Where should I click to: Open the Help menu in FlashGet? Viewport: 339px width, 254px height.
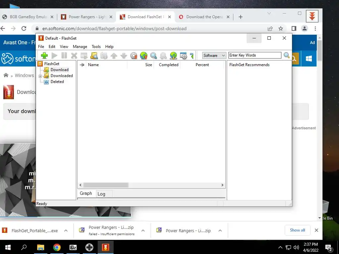coord(109,46)
